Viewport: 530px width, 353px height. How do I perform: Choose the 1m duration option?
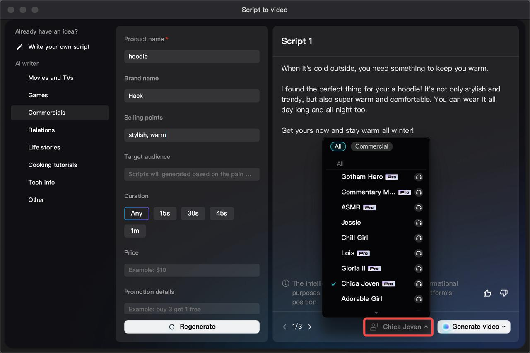[135, 231]
